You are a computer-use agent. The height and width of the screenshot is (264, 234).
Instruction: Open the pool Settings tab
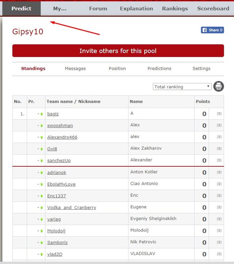point(202,69)
